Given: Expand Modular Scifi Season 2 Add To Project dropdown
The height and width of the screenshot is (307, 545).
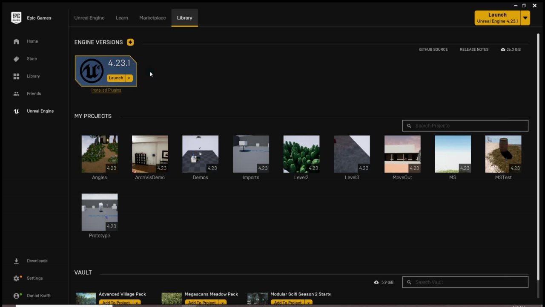Looking at the screenshot, I should (309, 303).
